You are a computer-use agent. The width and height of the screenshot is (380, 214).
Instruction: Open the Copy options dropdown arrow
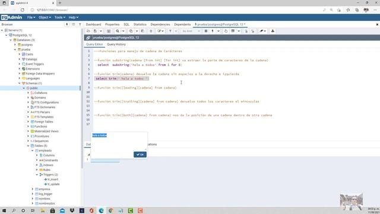(137, 31)
